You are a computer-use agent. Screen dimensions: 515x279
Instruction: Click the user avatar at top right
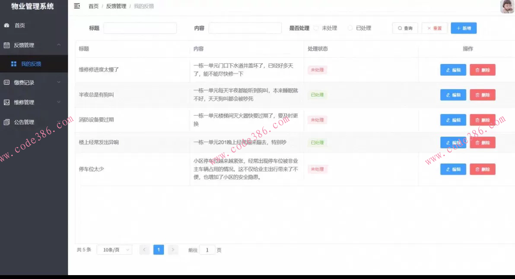click(506, 7)
